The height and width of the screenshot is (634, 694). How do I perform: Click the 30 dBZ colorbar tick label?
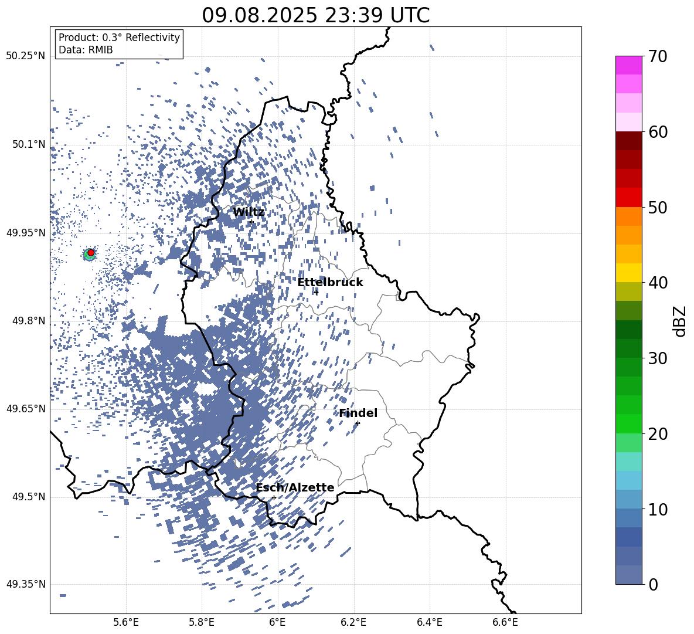[x=657, y=358]
